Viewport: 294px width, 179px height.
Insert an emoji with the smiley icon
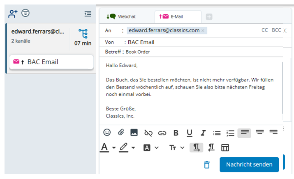point(107,132)
